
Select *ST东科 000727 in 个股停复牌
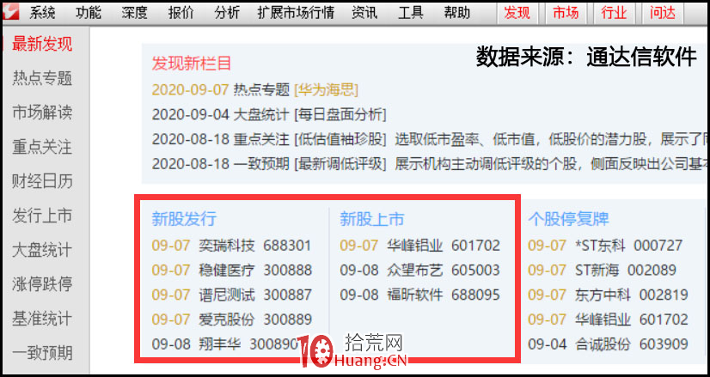(x=605, y=246)
